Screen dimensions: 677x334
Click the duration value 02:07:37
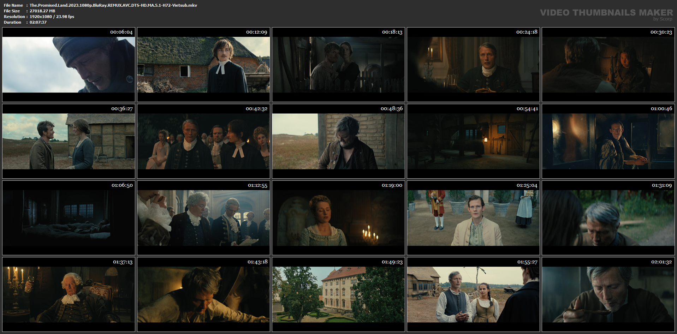[x=38, y=22]
